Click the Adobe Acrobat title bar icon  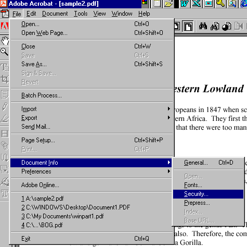click(x=4, y=4)
